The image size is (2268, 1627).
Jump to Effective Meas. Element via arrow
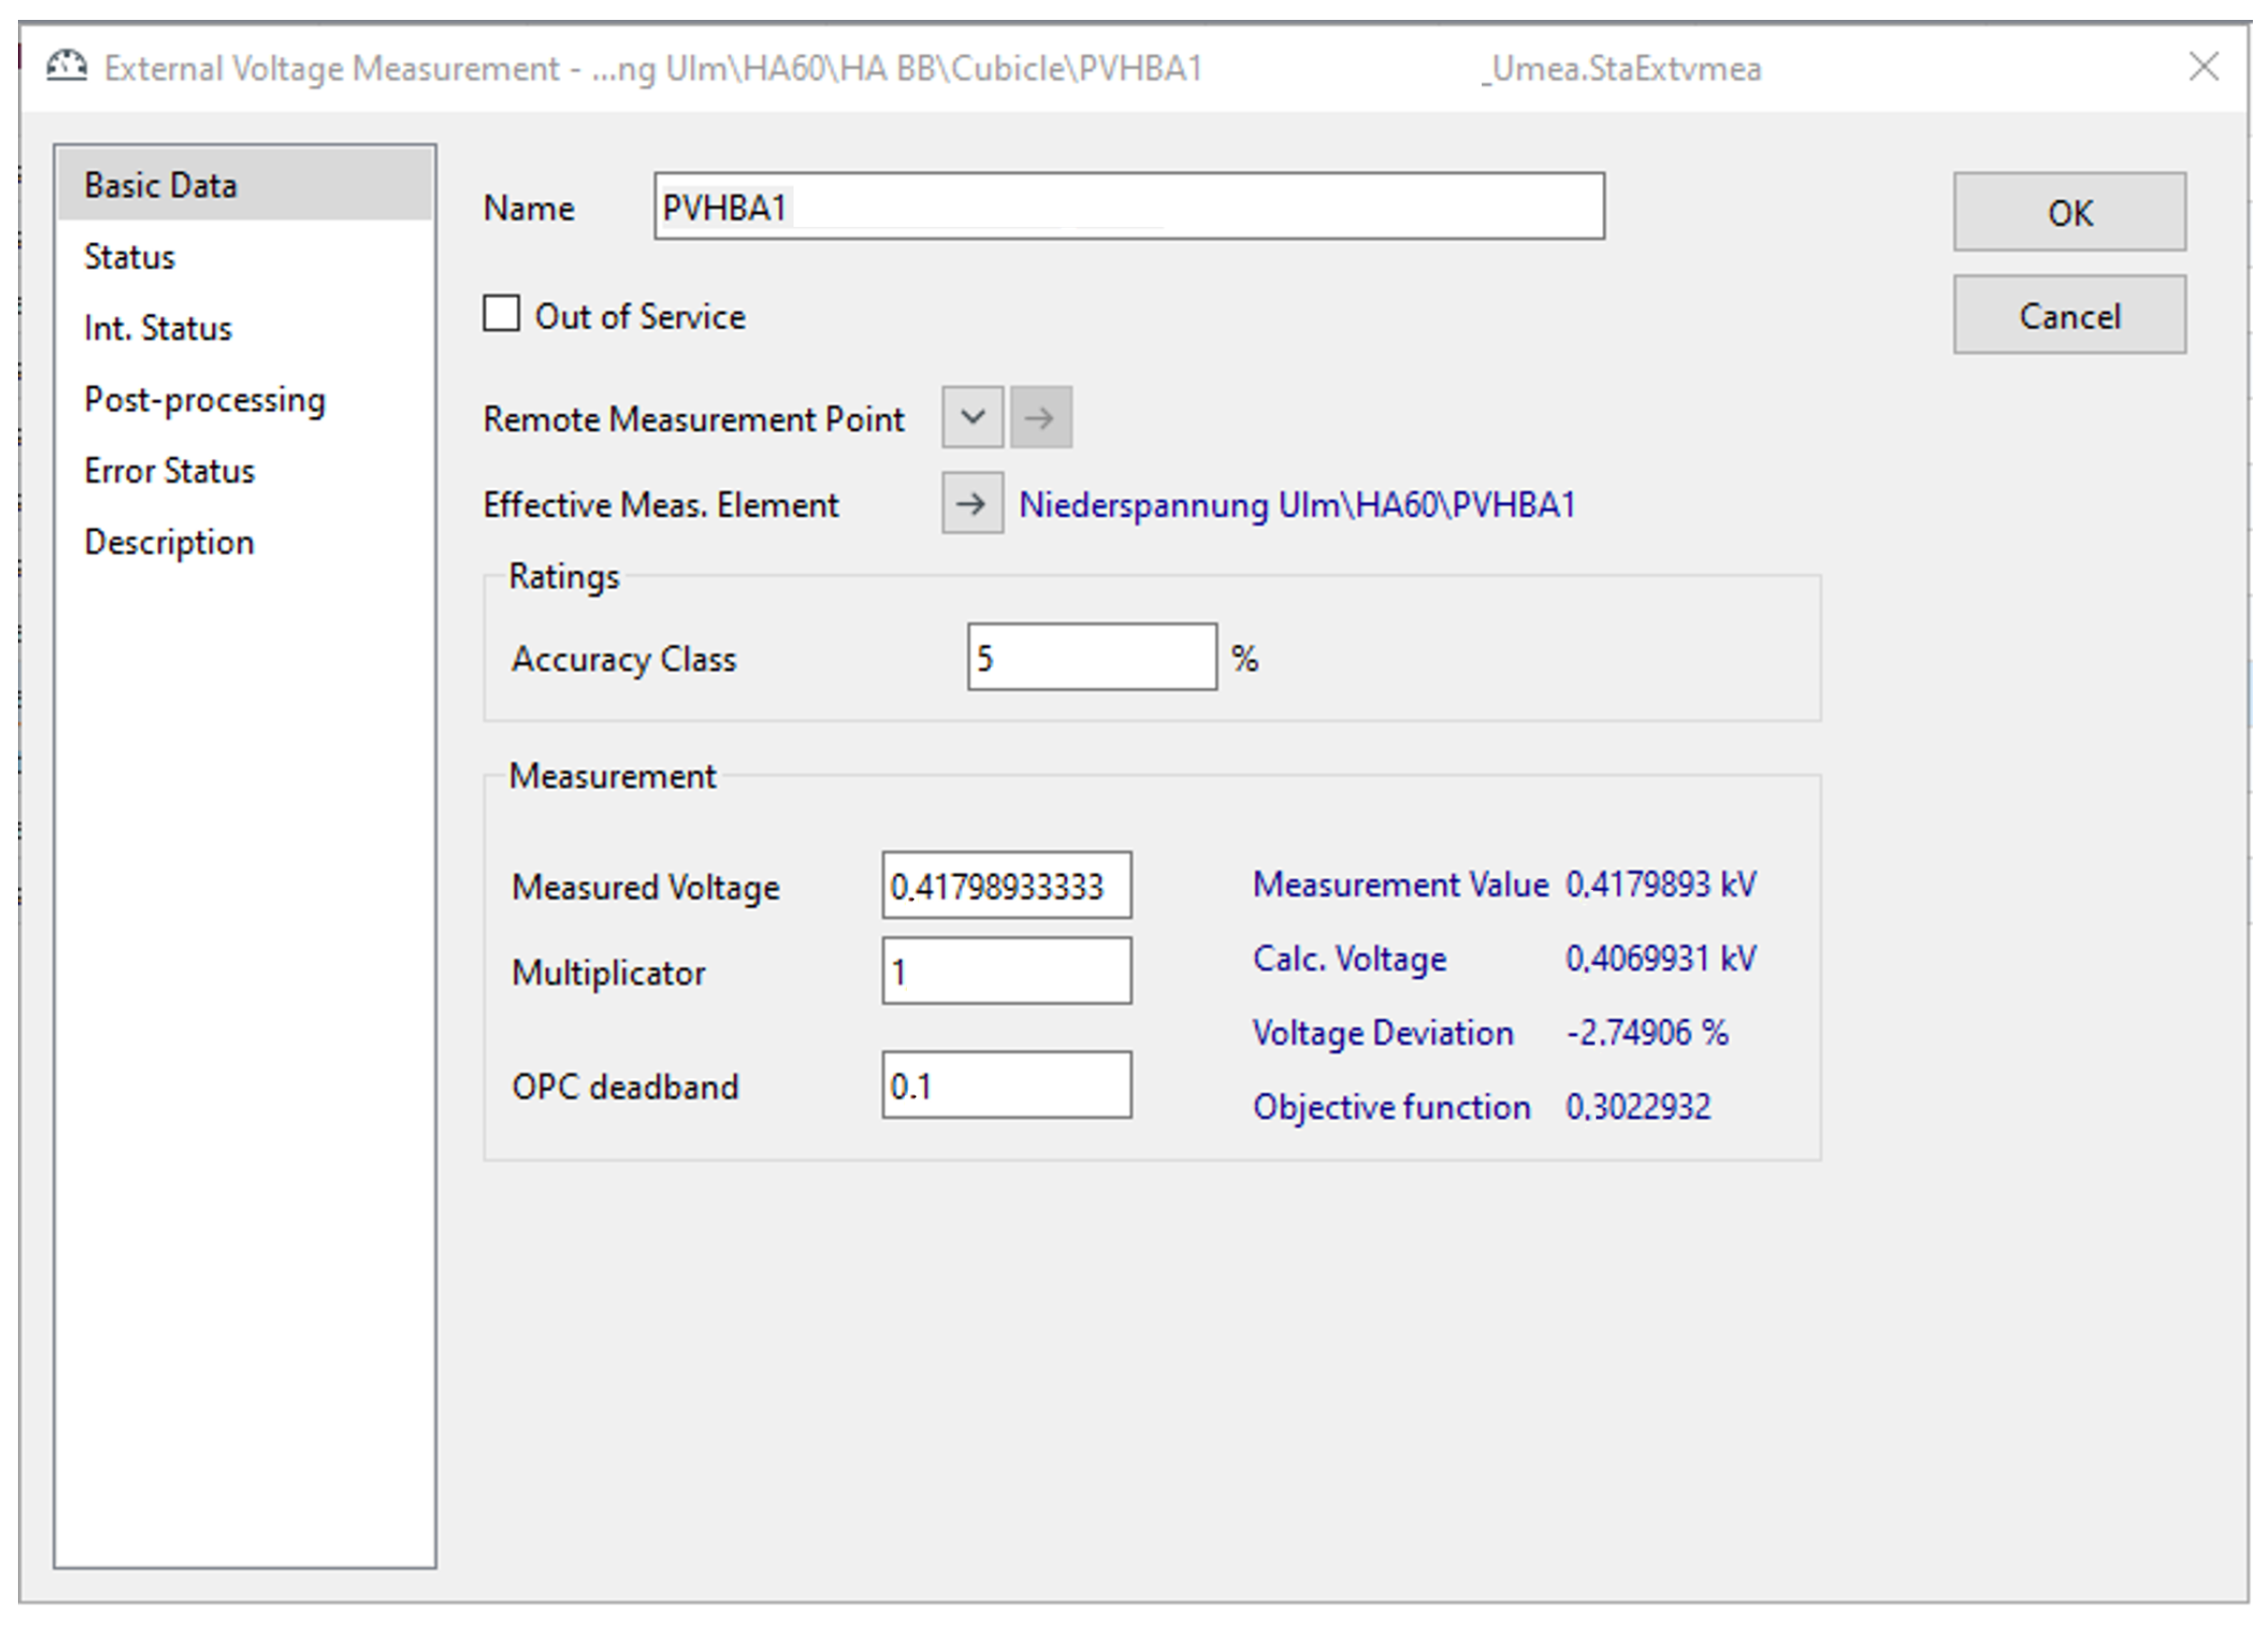(972, 504)
